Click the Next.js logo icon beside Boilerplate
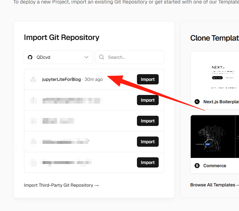The height and width of the screenshot is (211, 239). (x=197, y=102)
